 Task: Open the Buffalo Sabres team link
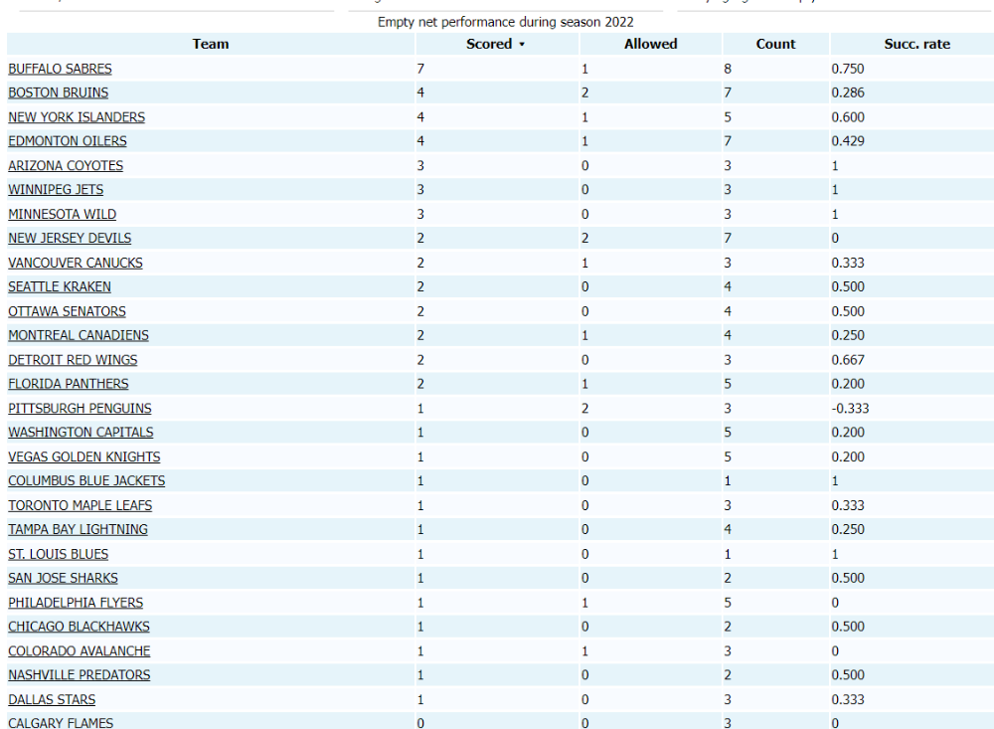60,69
